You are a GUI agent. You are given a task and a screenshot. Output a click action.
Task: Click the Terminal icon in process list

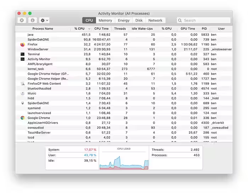pos(23,54)
